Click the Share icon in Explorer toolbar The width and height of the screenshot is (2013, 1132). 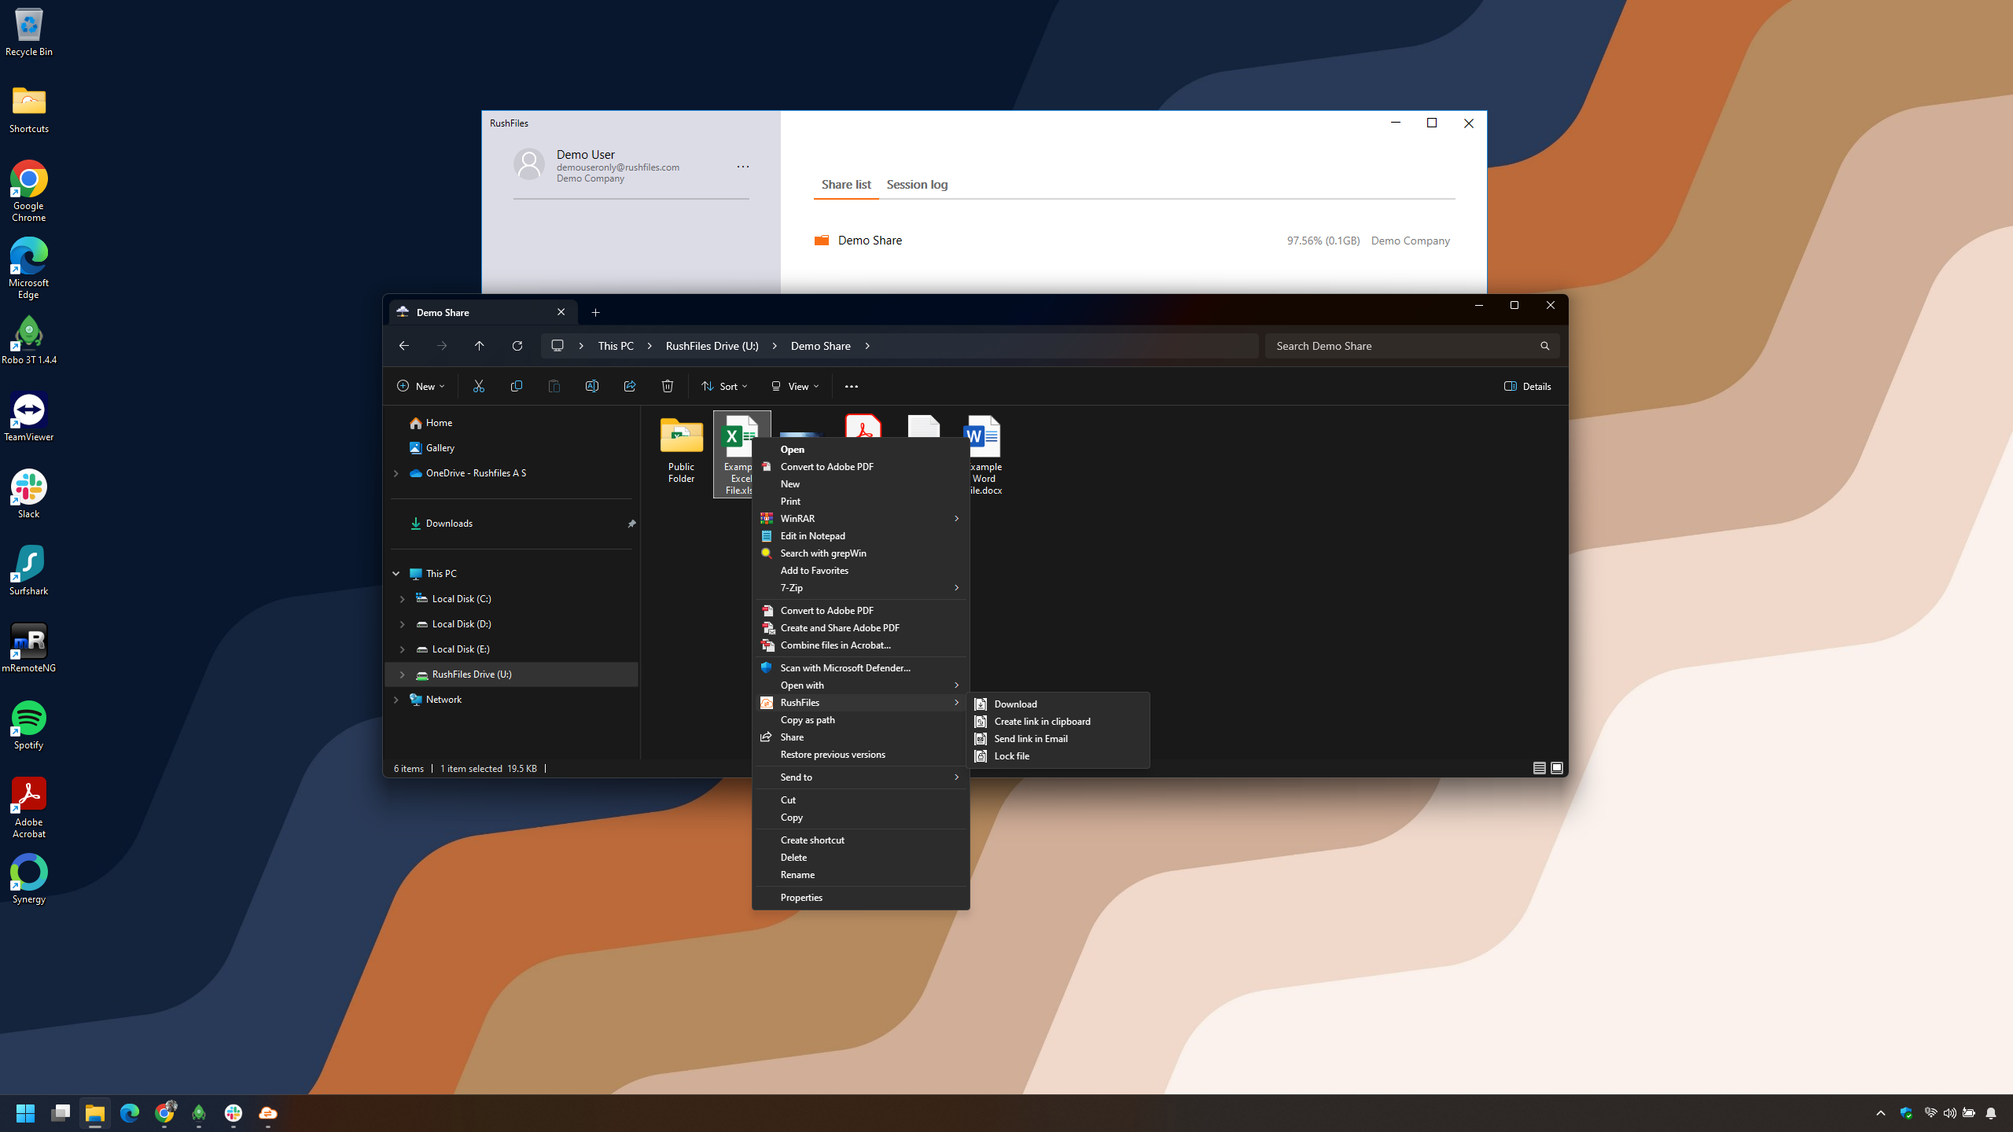[x=629, y=386]
